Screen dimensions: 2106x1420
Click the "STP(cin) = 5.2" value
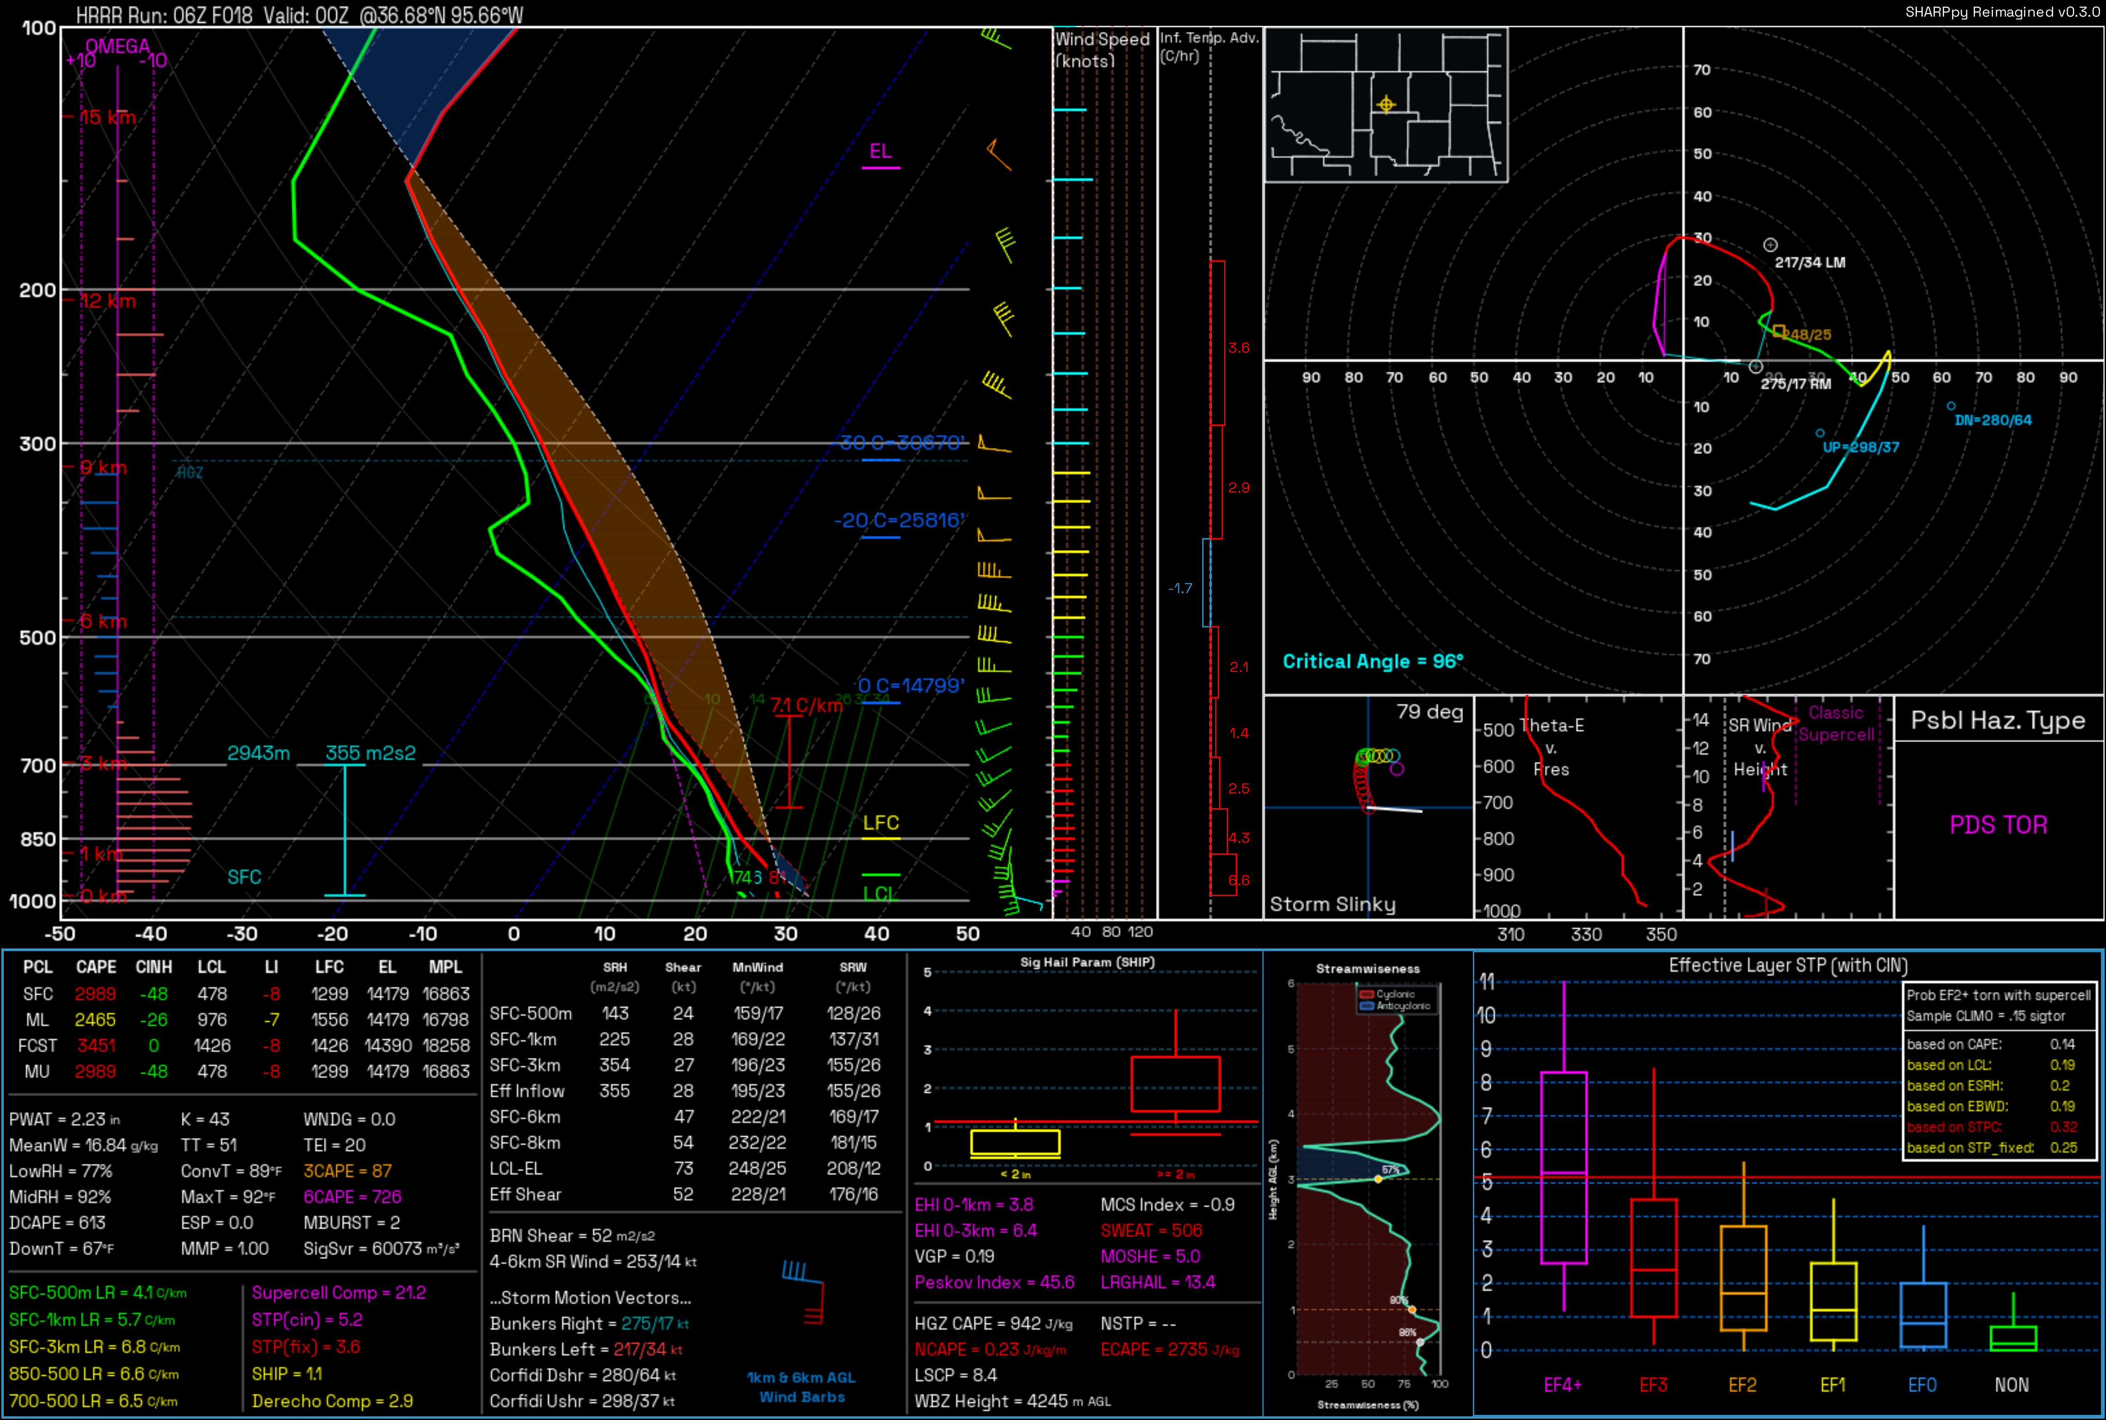(307, 1320)
